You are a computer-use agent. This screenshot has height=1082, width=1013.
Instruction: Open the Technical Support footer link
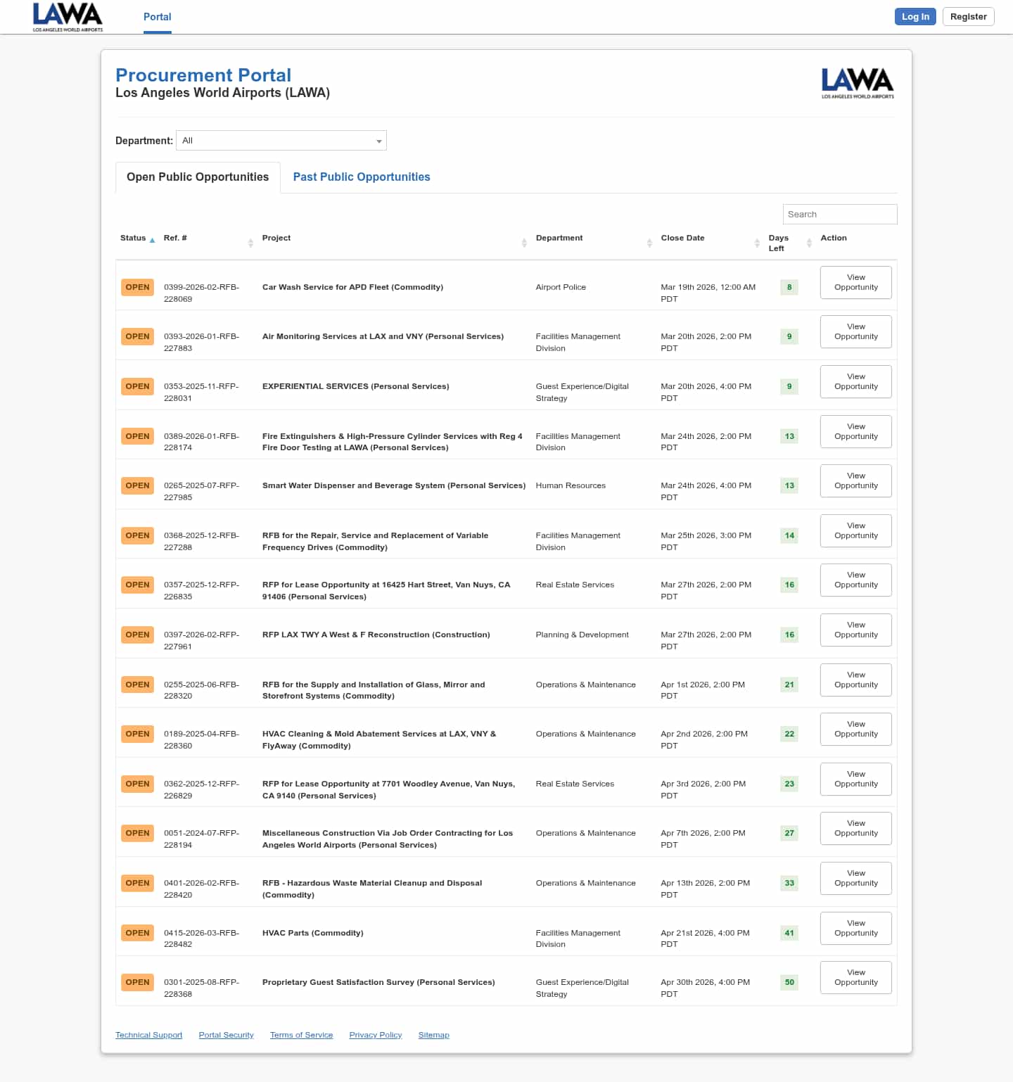(148, 1035)
